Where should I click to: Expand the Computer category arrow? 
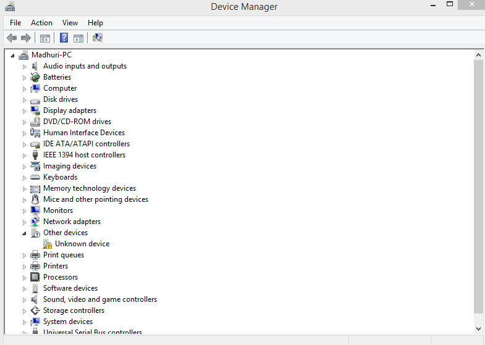tap(24, 89)
